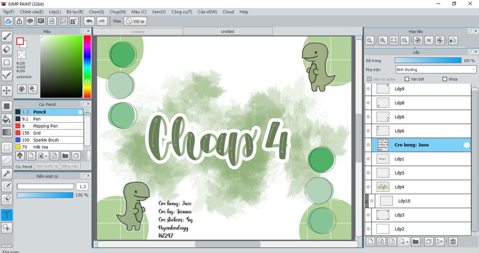Open the Tệp(F) menu
479x253 pixels.
(8, 12)
